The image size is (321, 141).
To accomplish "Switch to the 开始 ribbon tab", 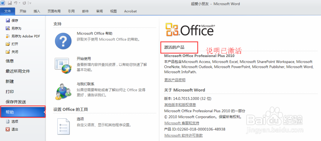I will click(x=23, y=12).
